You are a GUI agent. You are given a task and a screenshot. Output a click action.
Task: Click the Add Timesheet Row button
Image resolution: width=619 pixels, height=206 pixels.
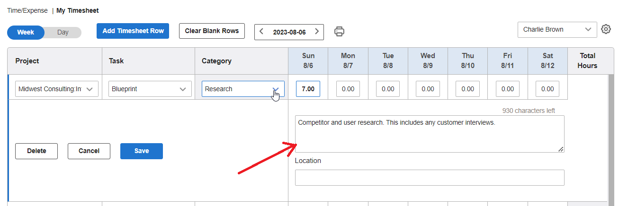coord(133,31)
